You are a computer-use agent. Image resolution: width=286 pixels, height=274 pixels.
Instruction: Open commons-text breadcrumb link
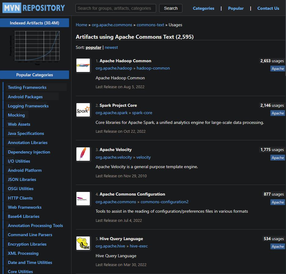point(150,25)
